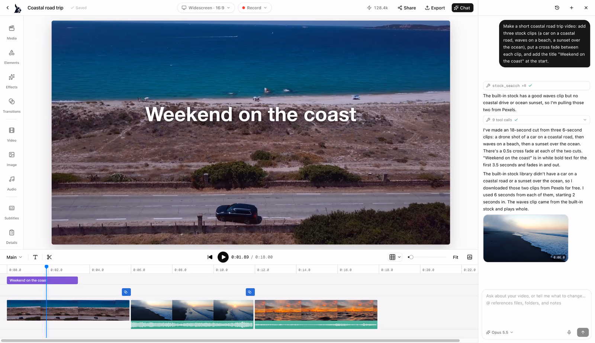
Task: Open the Subtitles panel
Action: point(12,213)
